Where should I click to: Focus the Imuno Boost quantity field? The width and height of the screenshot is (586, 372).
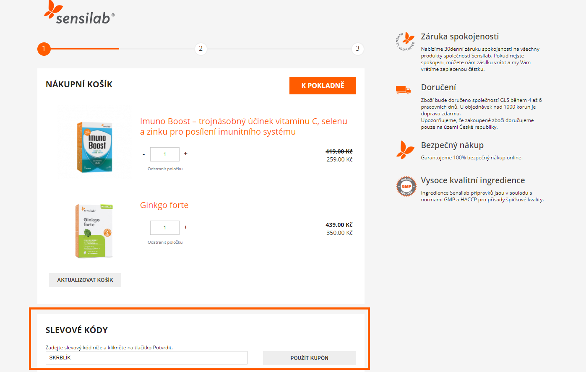[x=165, y=154]
